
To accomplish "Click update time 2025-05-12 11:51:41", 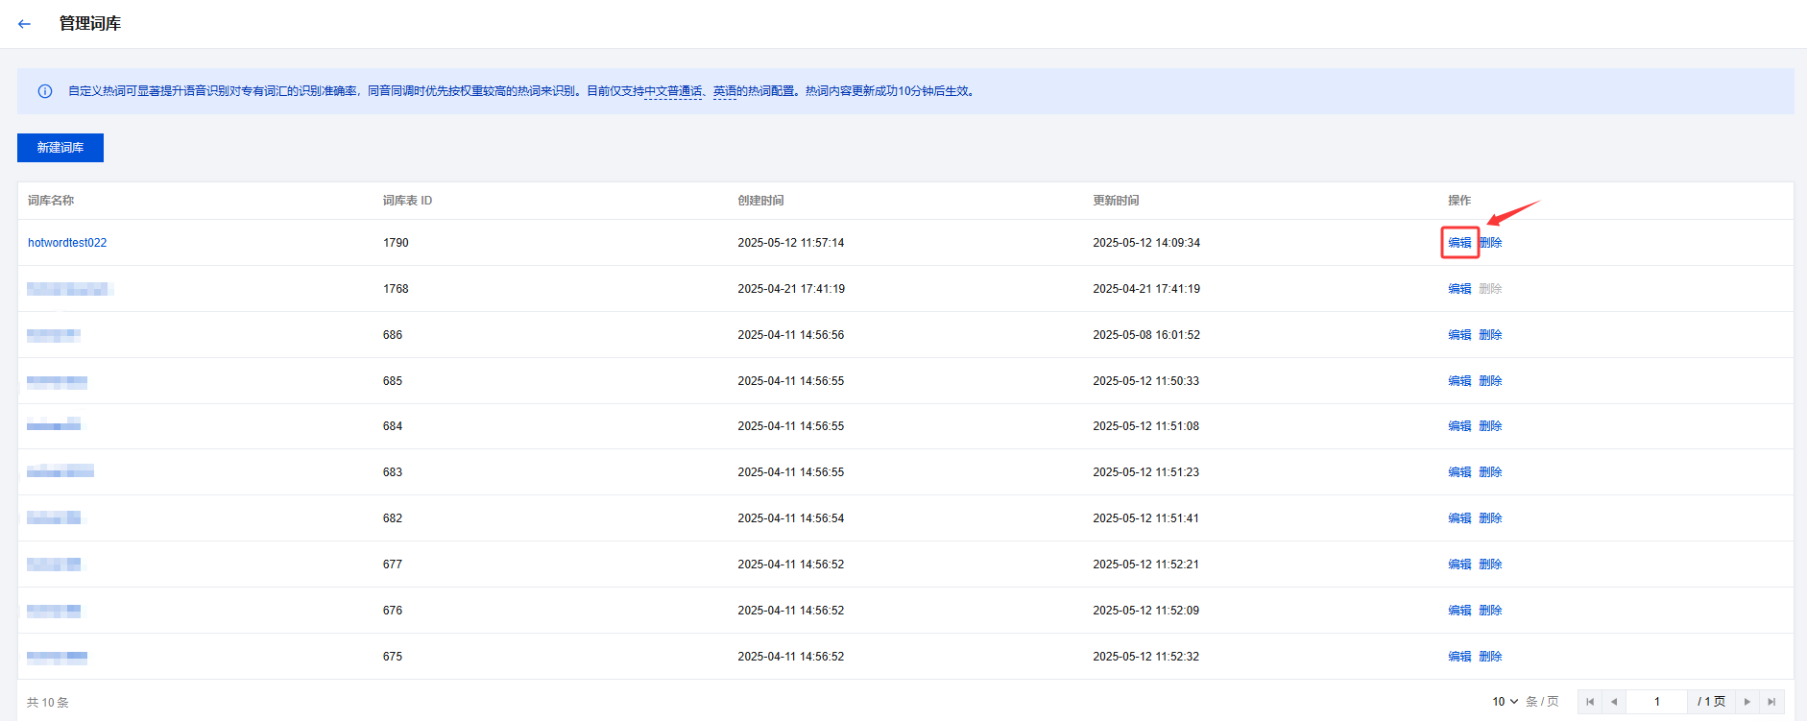I will tap(1146, 518).
